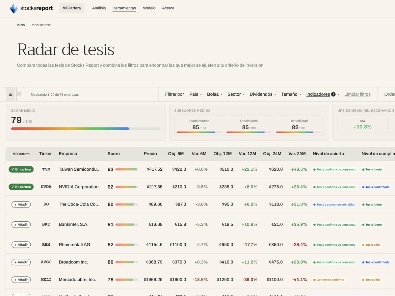
Task: Click the Crecimiento subscore bar
Action: [x=249, y=132]
